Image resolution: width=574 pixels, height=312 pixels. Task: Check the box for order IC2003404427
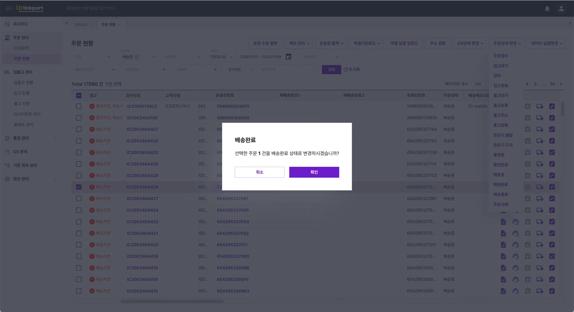tap(79, 198)
